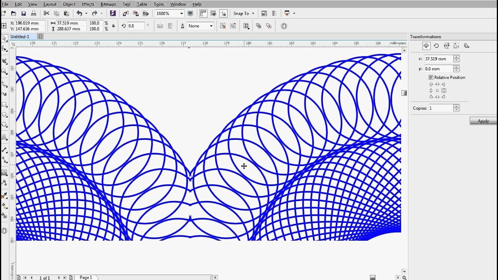This screenshot has width=498, height=280.
Task: Select the top-left anchor point
Action: point(431,84)
